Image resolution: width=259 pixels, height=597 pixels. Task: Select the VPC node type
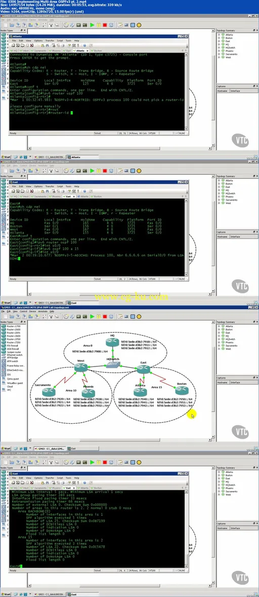coord(7,390)
